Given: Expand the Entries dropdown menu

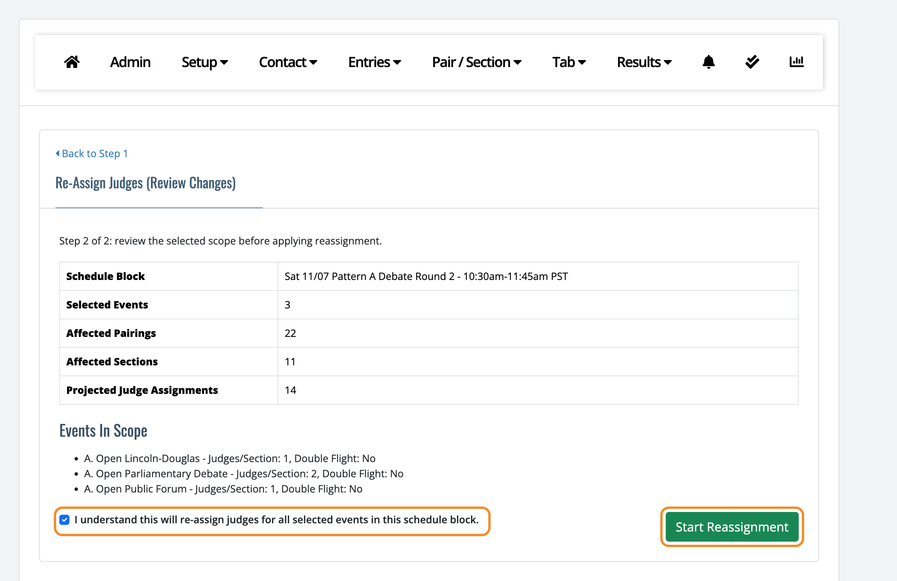Looking at the screenshot, I should [x=374, y=62].
